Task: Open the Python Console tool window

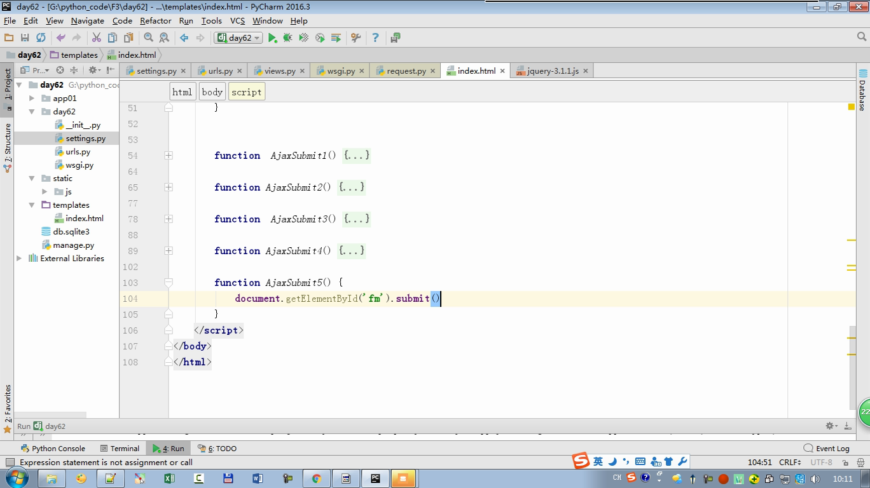Action: pyautogui.click(x=52, y=448)
